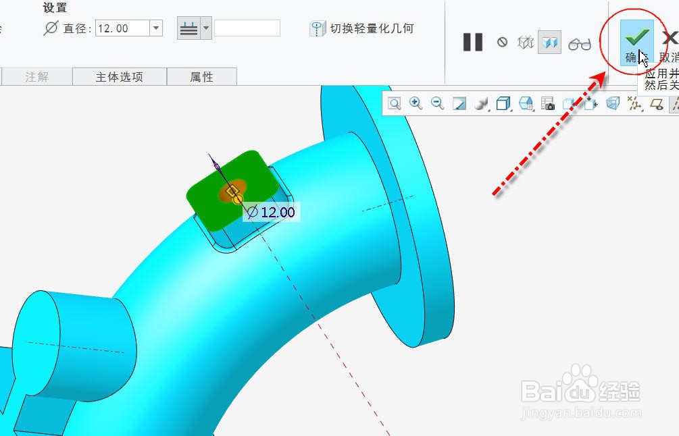This screenshot has height=436, width=679.
Task: Select the Zoom Out tool on graphics toolbar
Action: pos(437,104)
